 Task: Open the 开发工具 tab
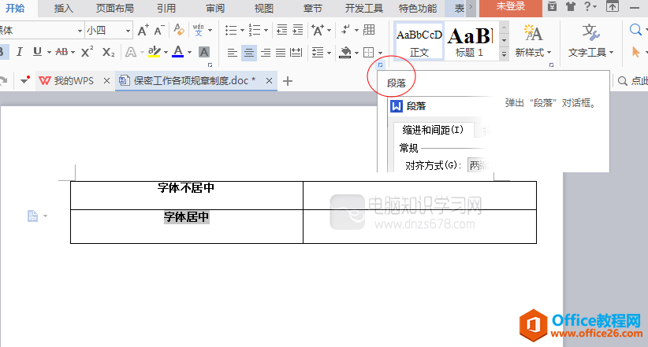click(x=363, y=8)
